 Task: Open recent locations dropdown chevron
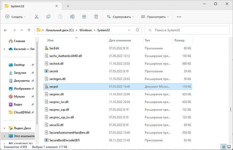click(x=22, y=30)
